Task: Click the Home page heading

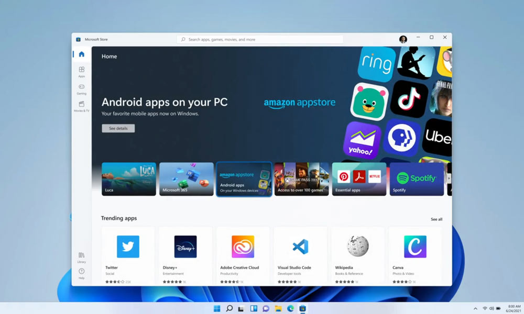Action: pyautogui.click(x=110, y=57)
